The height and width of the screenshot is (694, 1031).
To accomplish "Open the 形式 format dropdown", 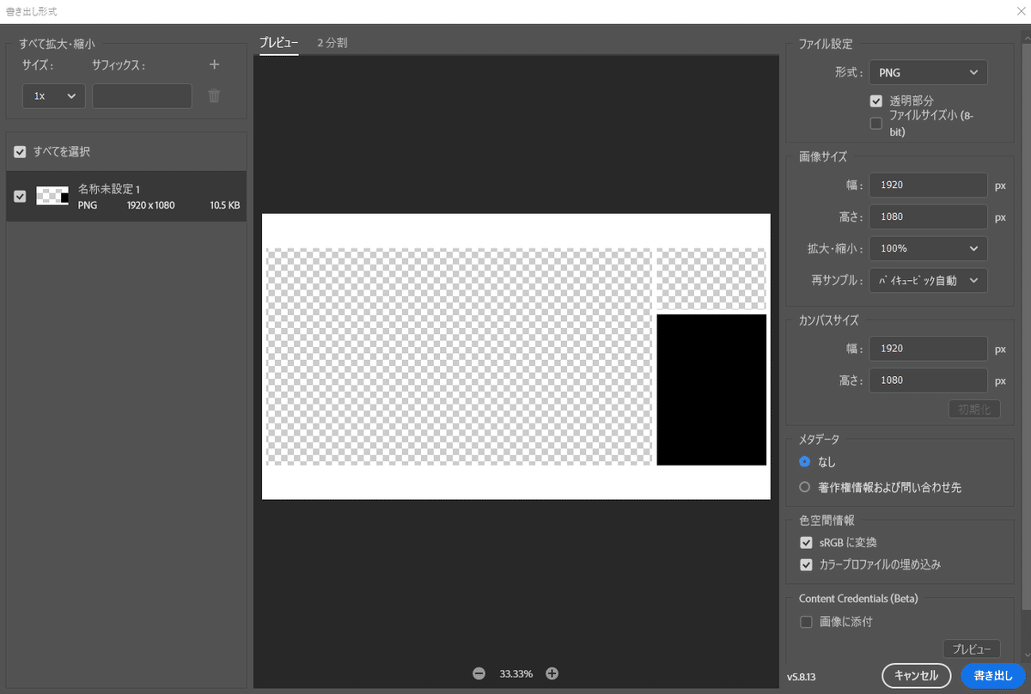I will click(x=928, y=72).
